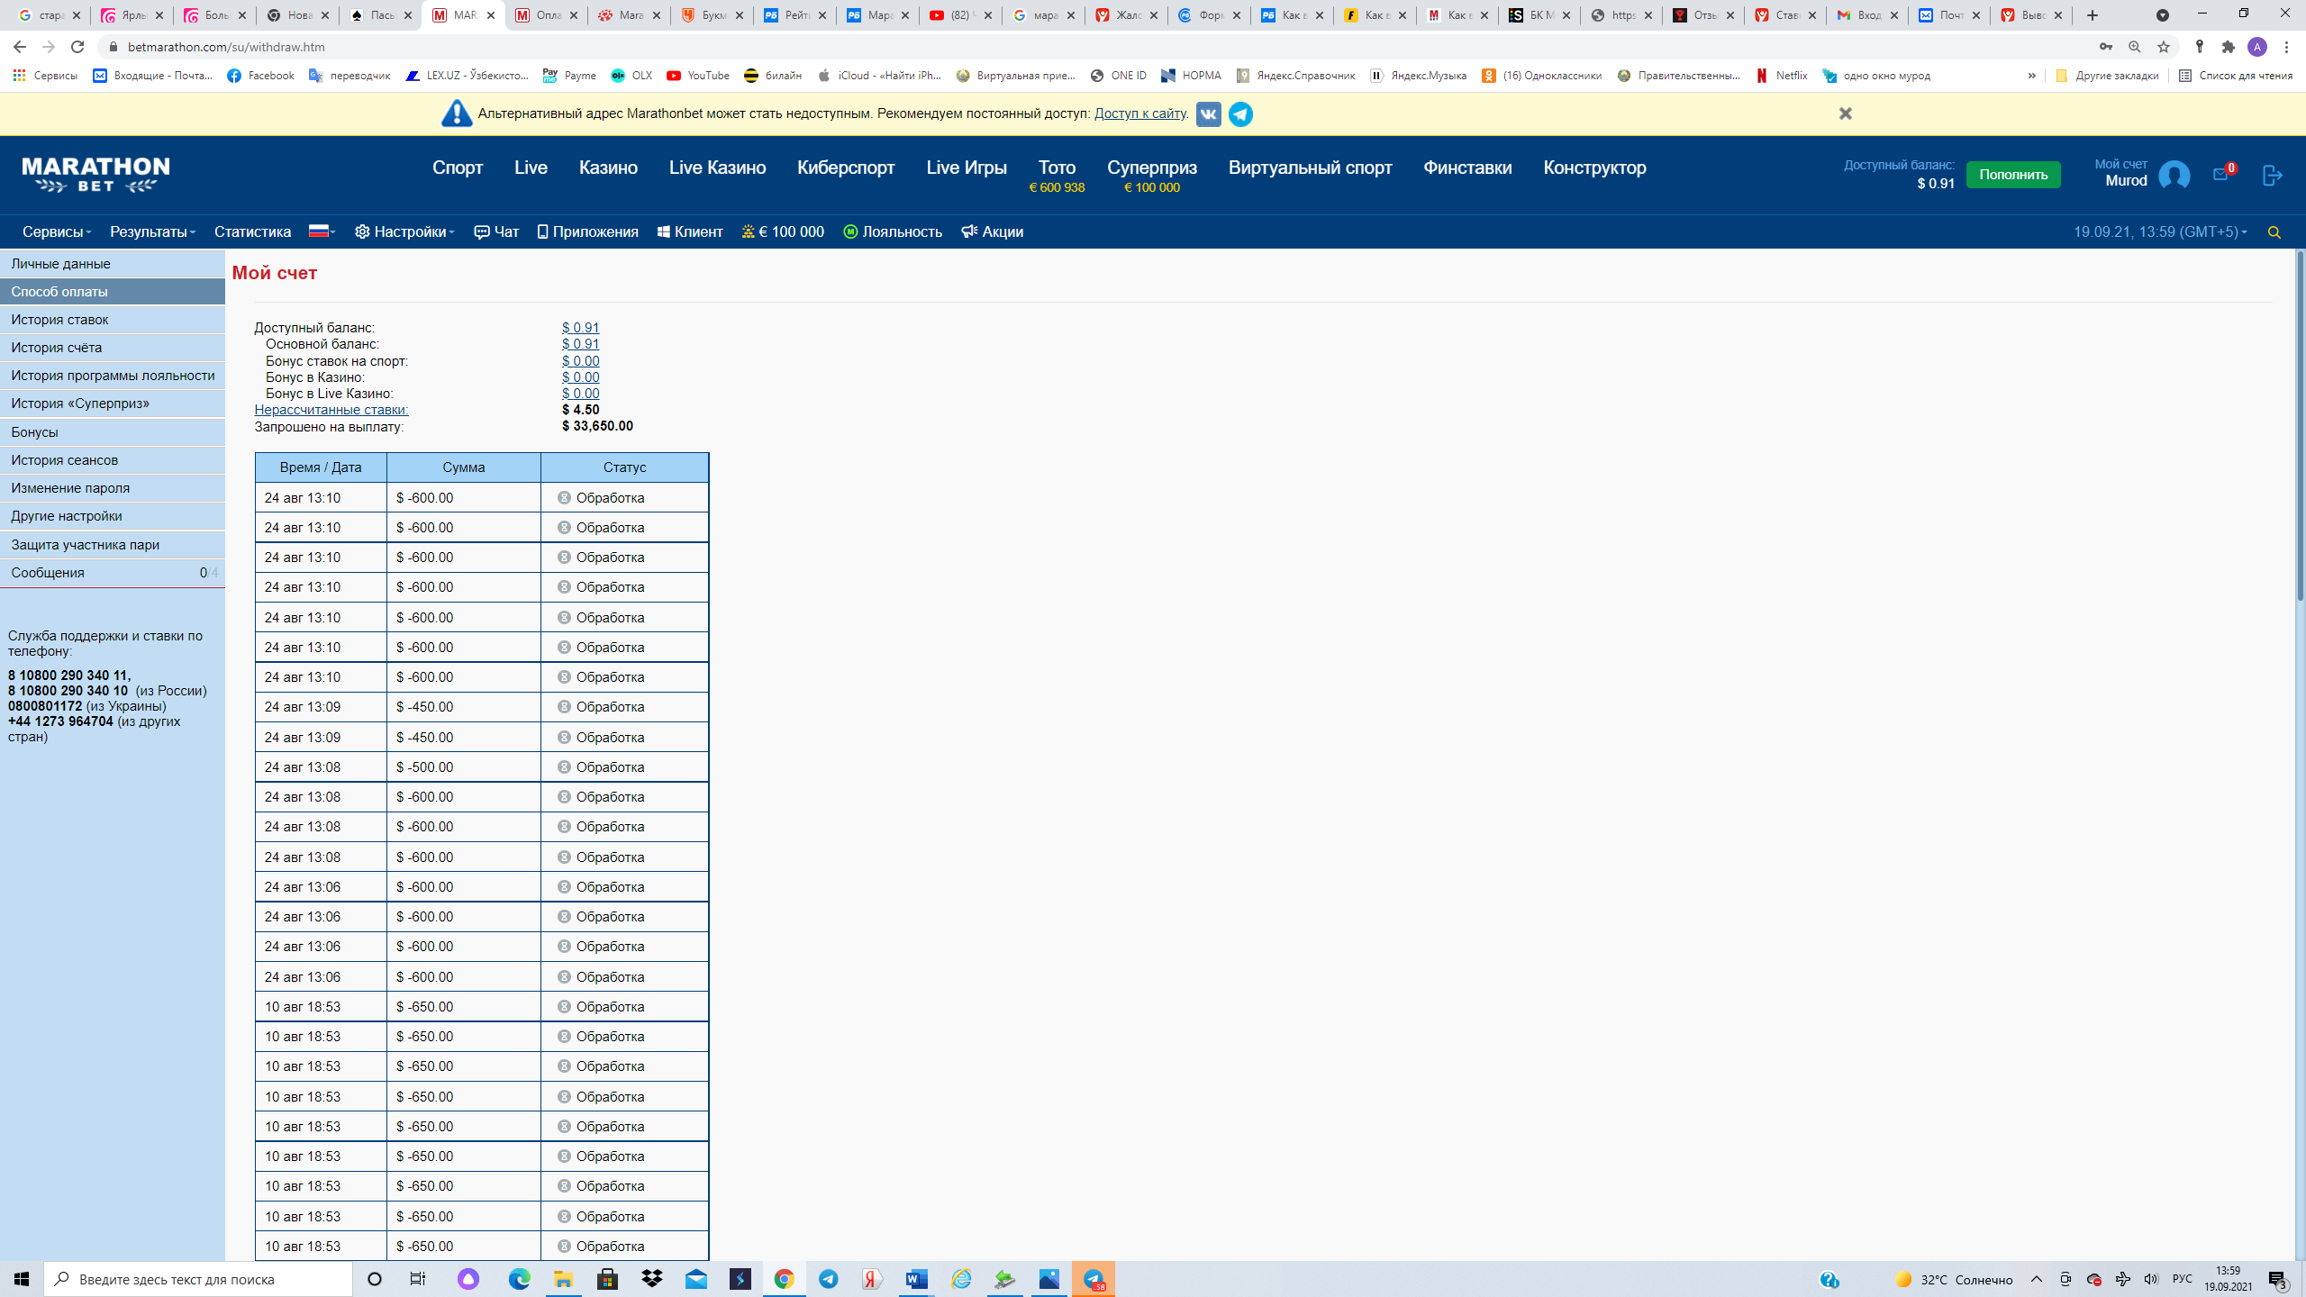Expand the Настройки settings dropdown

pyautogui.click(x=404, y=232)
